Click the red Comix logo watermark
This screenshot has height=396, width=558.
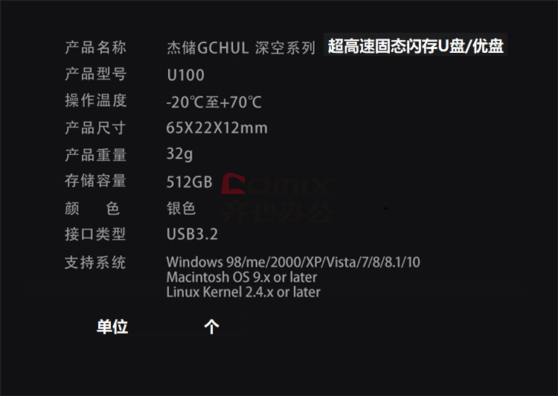277,197
